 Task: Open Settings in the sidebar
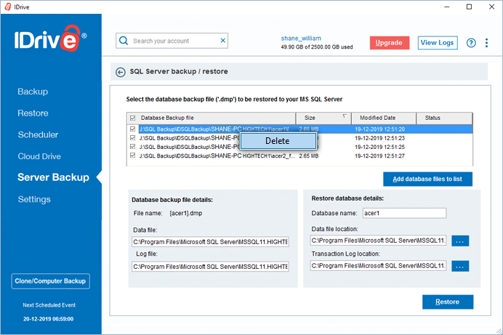pyautogui.click(x=34, y=199)
